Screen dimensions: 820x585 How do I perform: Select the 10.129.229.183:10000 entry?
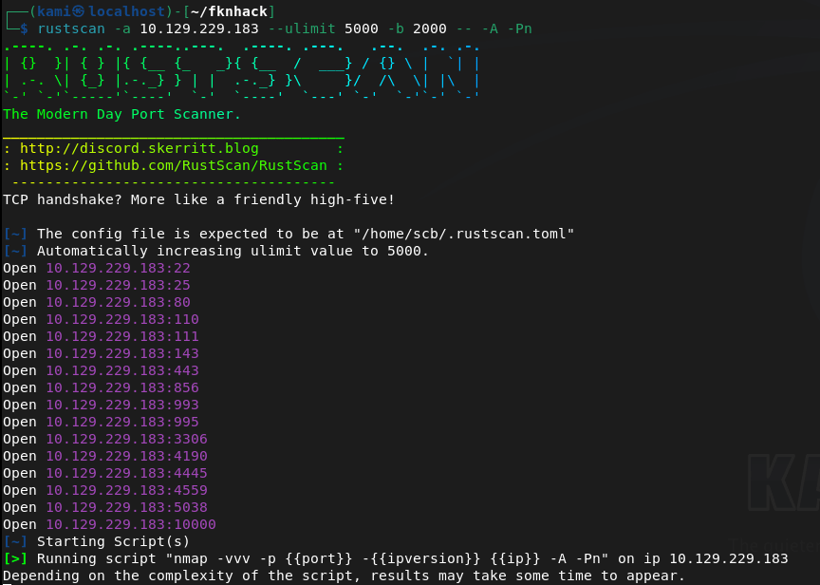tap(131, 524)
